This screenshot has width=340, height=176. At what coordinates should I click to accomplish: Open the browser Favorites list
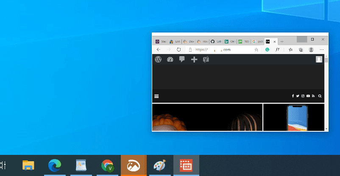click(290, 49)
